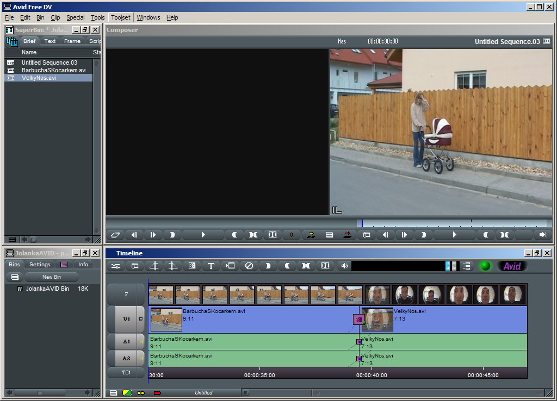Step back one frame in record monitor
The width and height of the screenshot is (557, 401).
click(386, 235)
